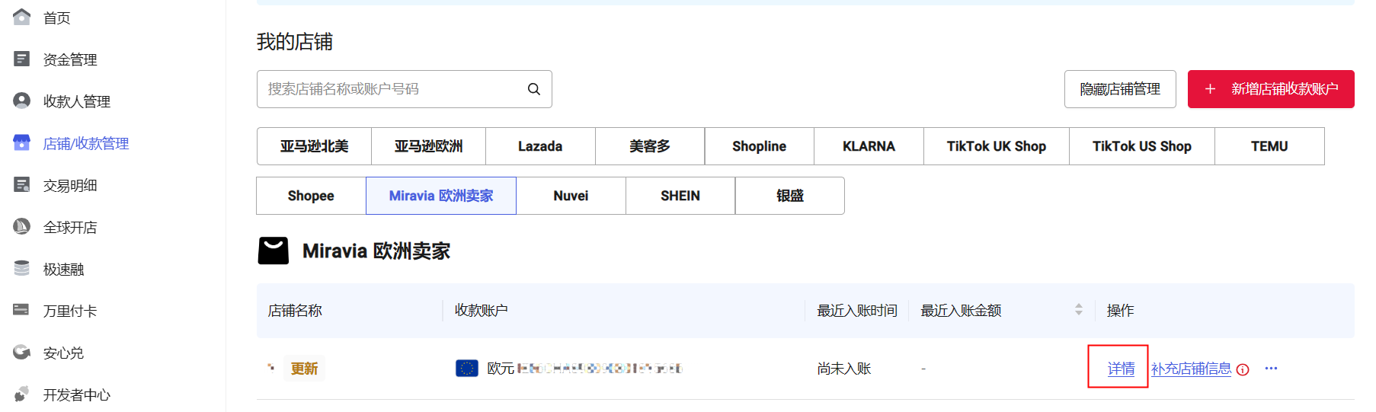Click the 收款人管理 person icon
The width and height of the screenshot is (1376, 412).
22,101
